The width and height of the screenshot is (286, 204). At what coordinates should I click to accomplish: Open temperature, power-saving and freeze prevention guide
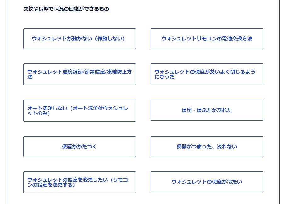point(79,74)
